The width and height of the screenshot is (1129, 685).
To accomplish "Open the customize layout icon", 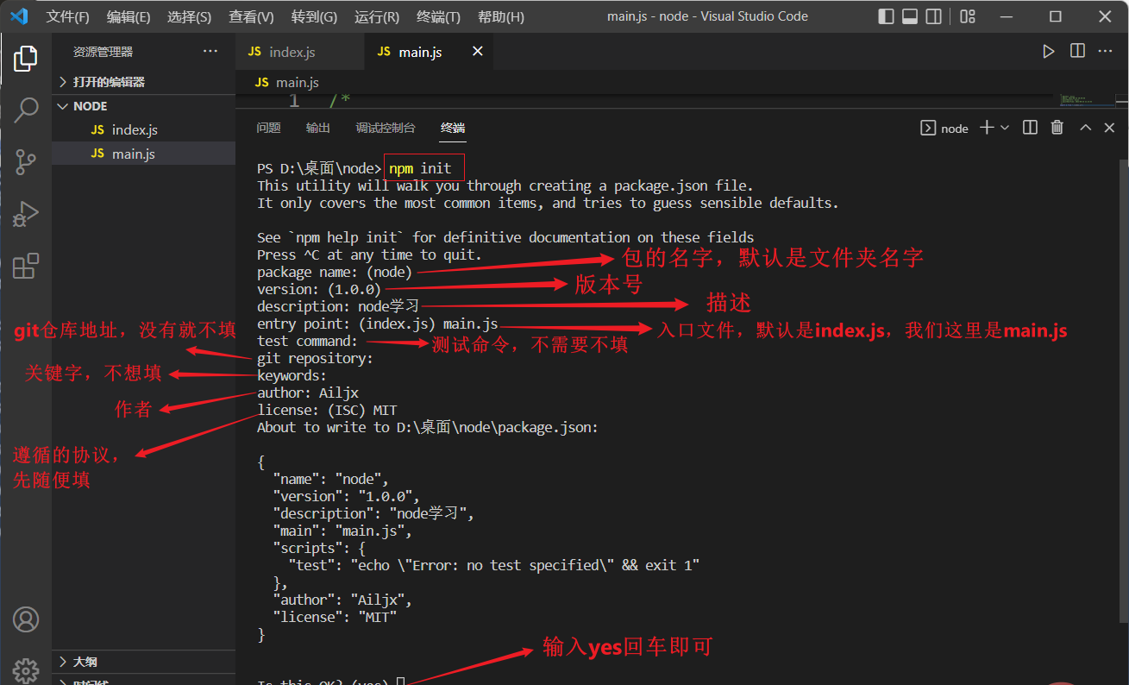I will point(968,16).
